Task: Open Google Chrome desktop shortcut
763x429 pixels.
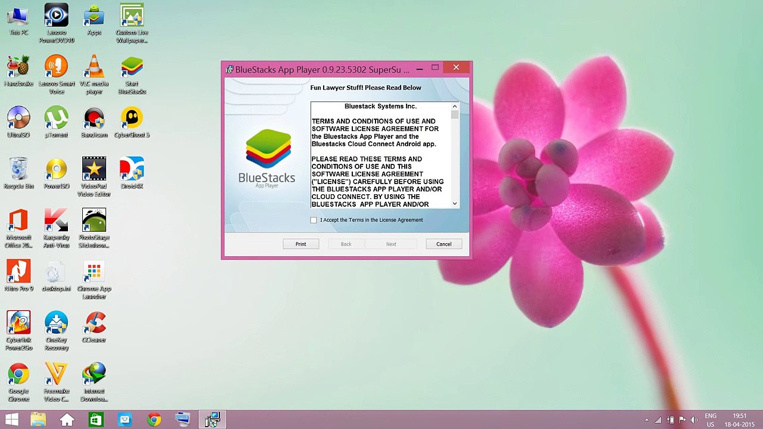Action: 18,383
